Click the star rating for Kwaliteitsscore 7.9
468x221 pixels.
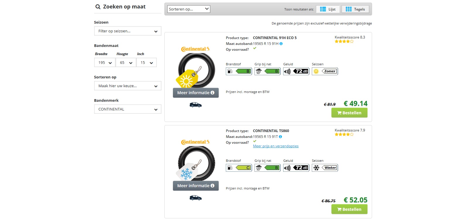point(344,135)
